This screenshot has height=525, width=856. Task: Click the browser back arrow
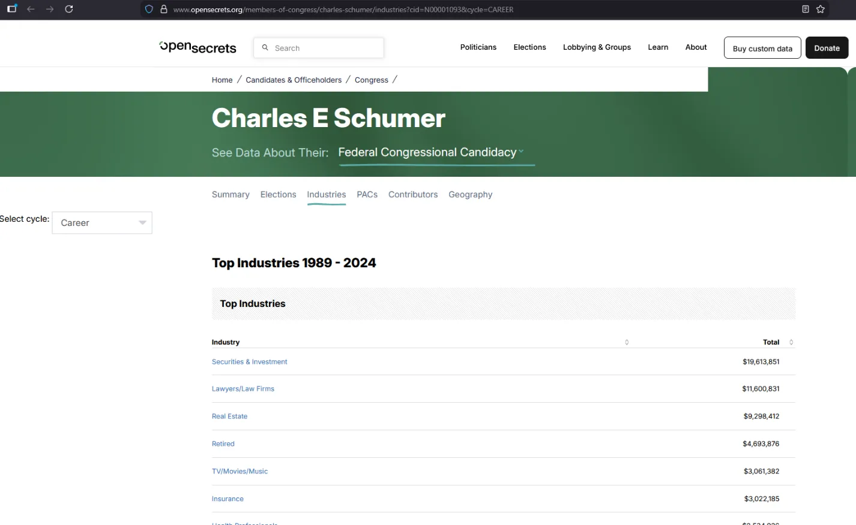click(x=31, y=9)
